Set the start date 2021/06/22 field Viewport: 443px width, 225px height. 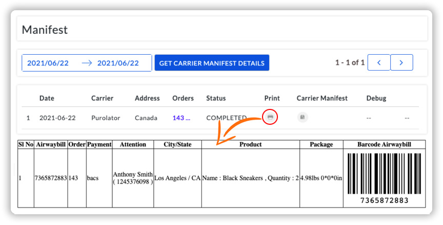coord(48,63)
